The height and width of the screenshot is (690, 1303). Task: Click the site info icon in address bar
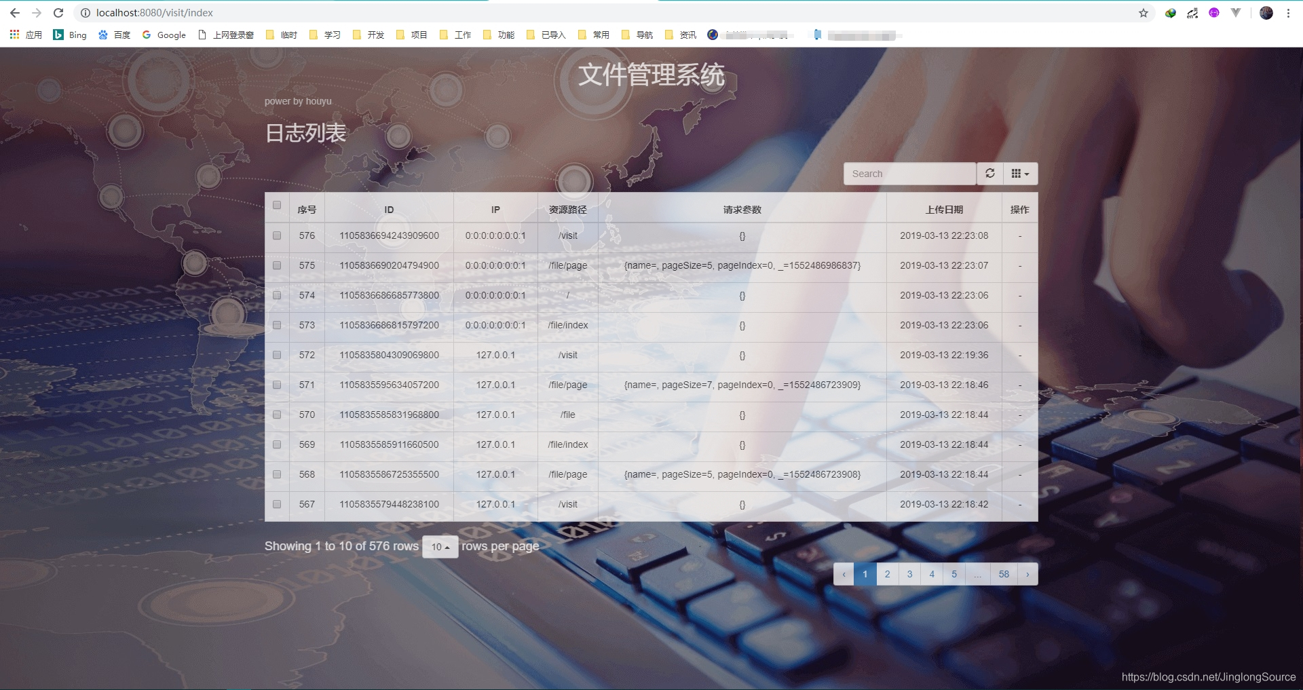86,13
